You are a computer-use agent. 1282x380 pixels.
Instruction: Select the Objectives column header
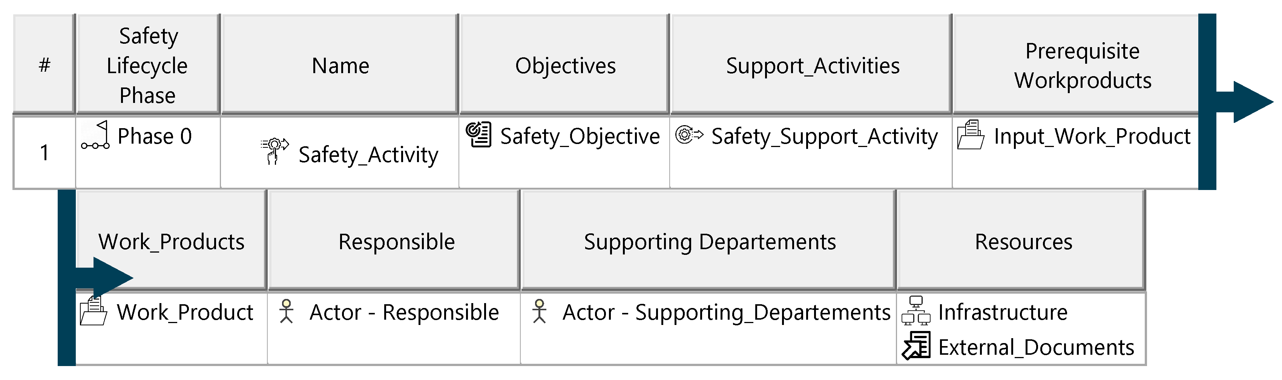pyautogui.click(x=565, y=65)
